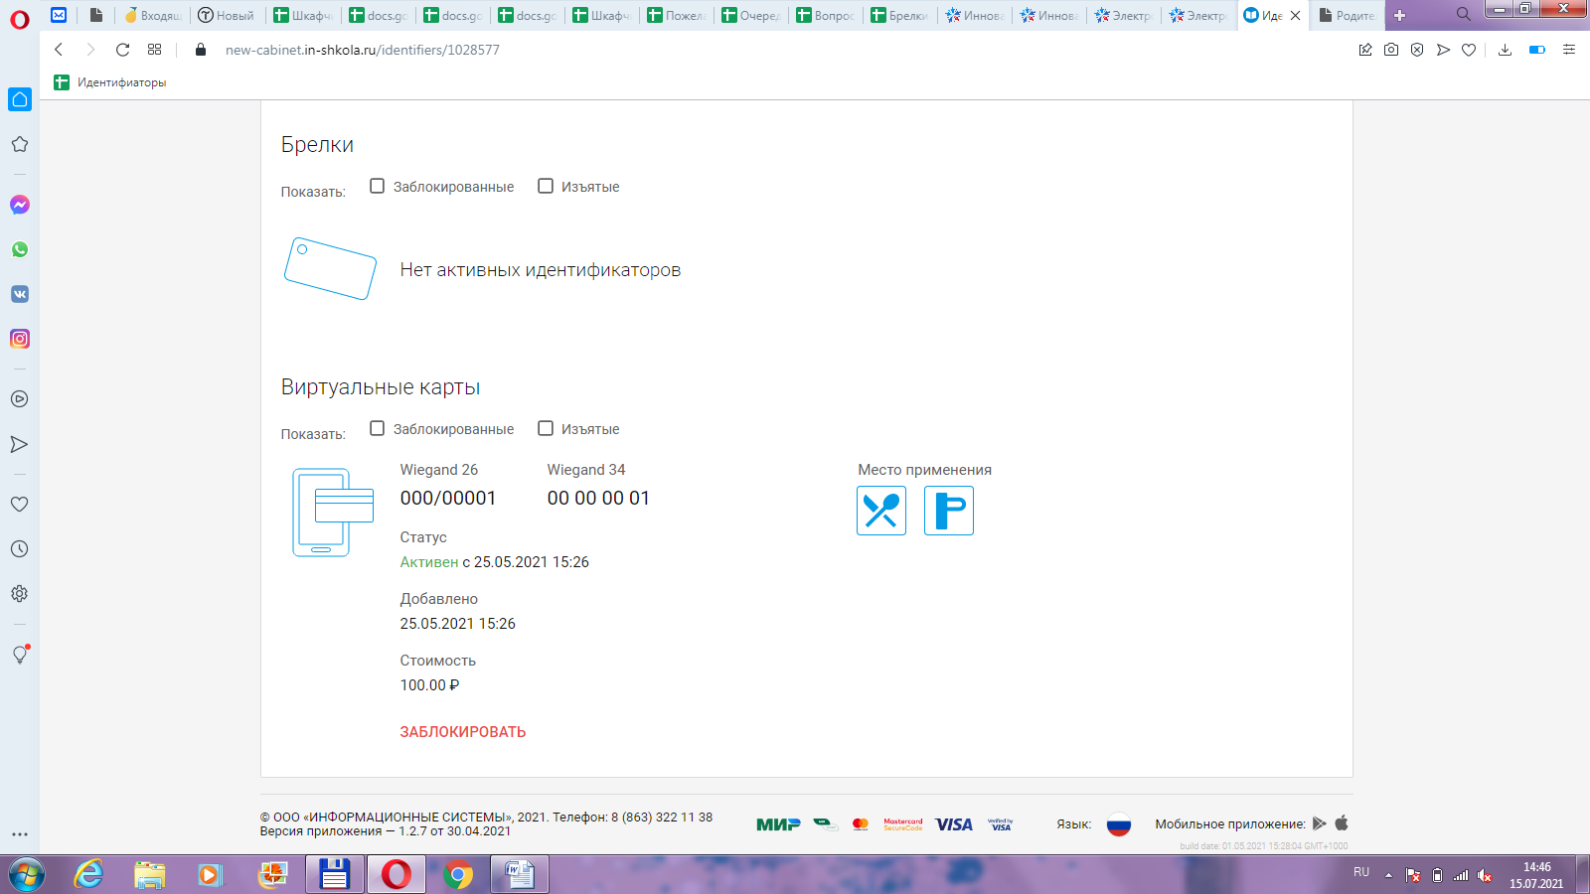1590x894 pixels.
Task: Open the Windows Start menu
Action: (x=27, y=874)
